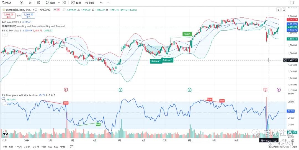Open the indicator templates grid icon
The width and height of the screenshot is (299, 150).
click(x=64, y=3)
